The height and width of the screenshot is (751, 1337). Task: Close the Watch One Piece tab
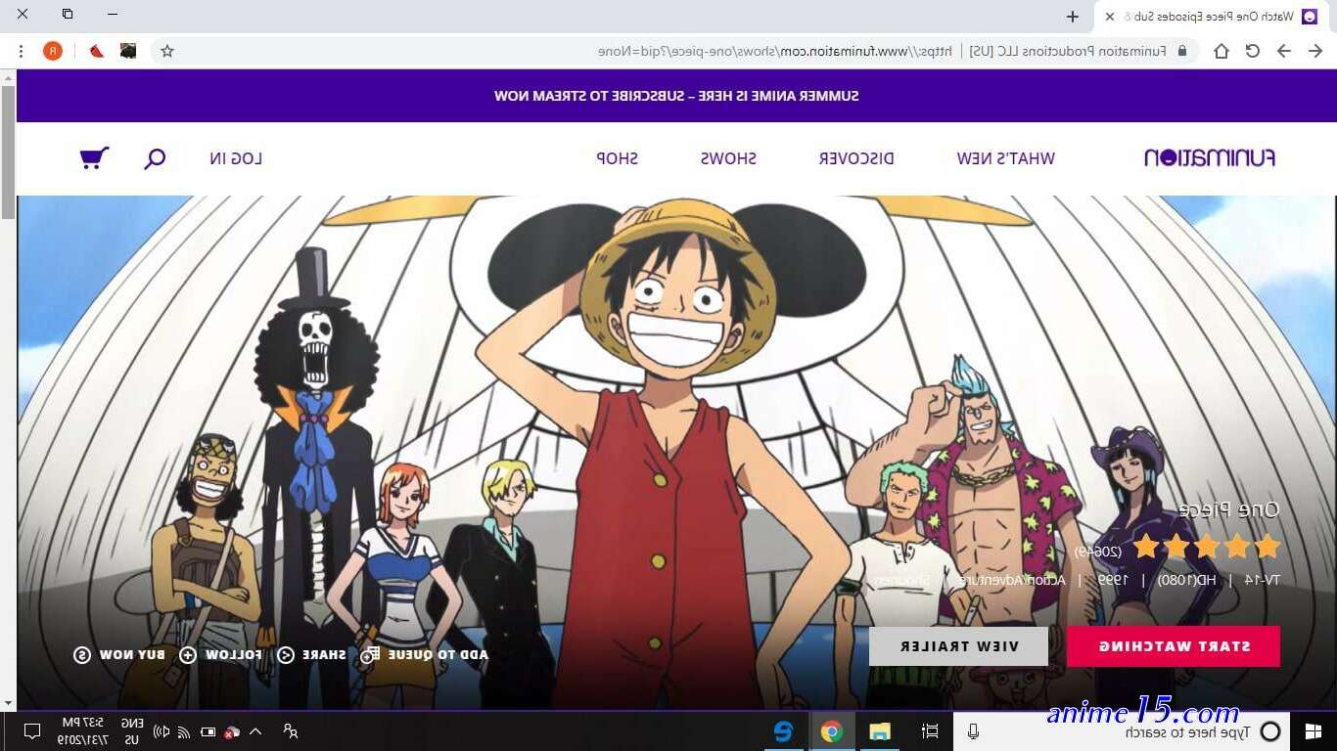[x=1109, y=17]
